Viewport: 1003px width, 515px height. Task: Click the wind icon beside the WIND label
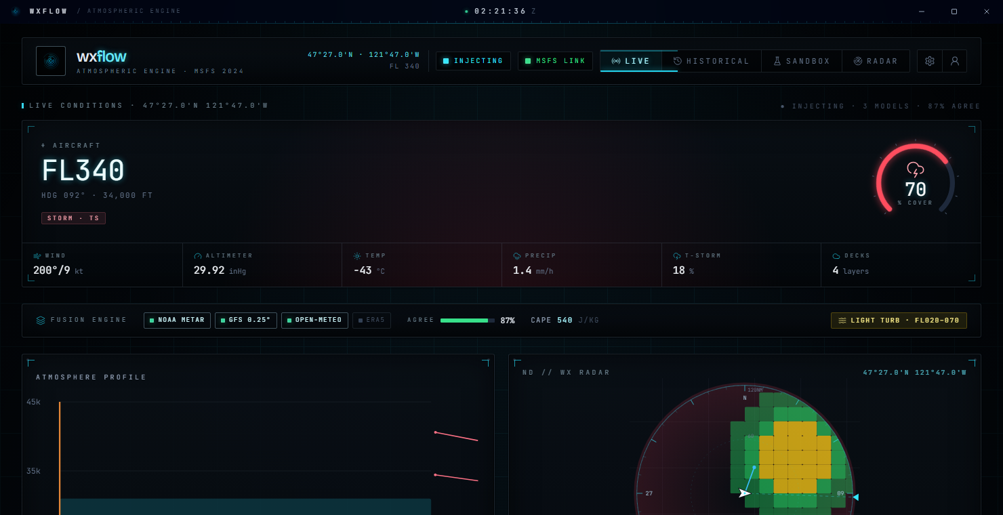point(37,256)
